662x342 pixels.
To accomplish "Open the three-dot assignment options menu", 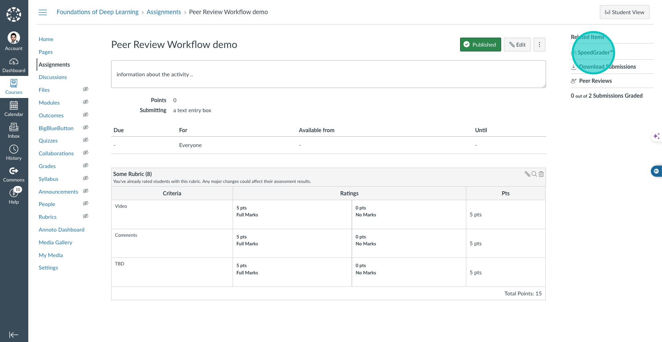I will pyautogui.click(x=539, y=45).
